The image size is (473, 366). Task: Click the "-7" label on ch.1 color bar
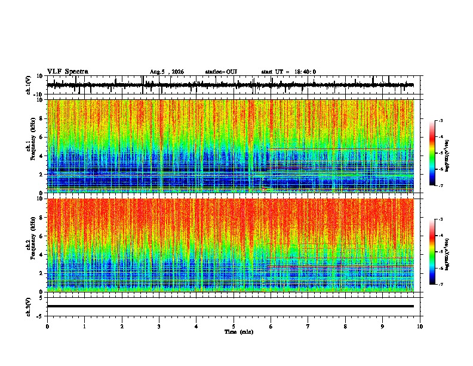pos(440,185)
